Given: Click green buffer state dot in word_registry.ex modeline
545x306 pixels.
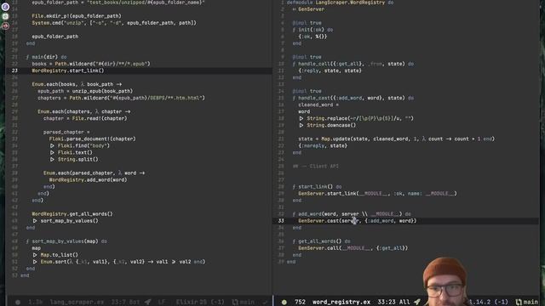Looking at the screenshot, I should point(284,303).
